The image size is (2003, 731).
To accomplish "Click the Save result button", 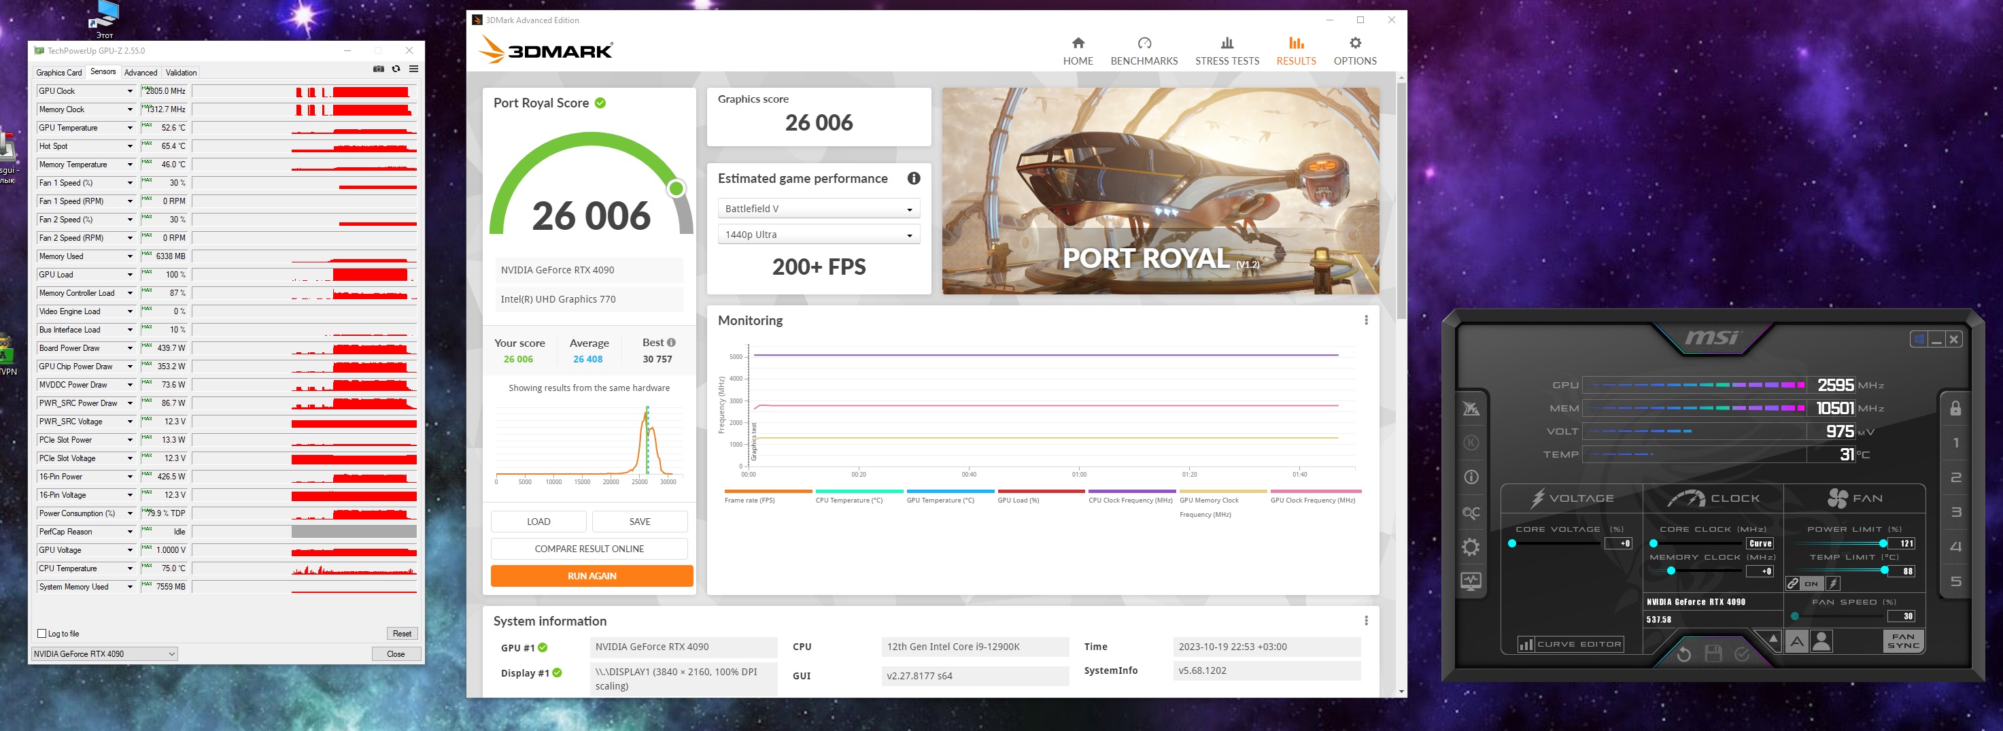I will pyautogui.click(x=640, y=522).
